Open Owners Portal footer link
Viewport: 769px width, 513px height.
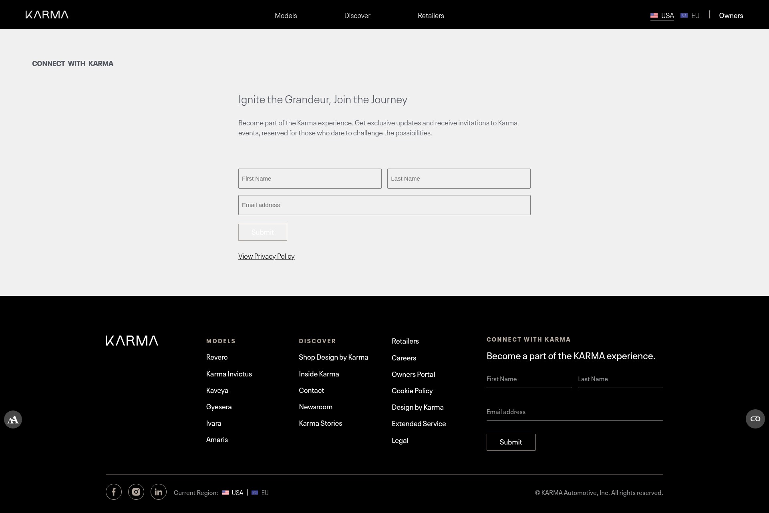tap(413, 374)
